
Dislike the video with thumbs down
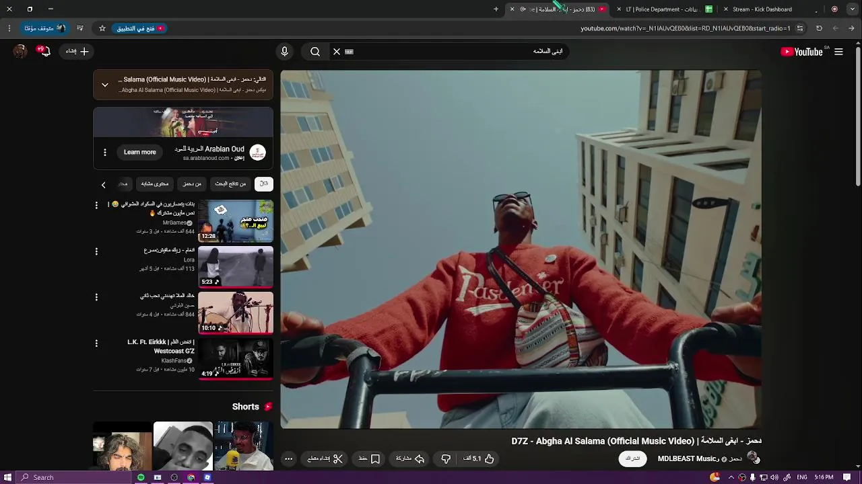[x=446, y=458]
